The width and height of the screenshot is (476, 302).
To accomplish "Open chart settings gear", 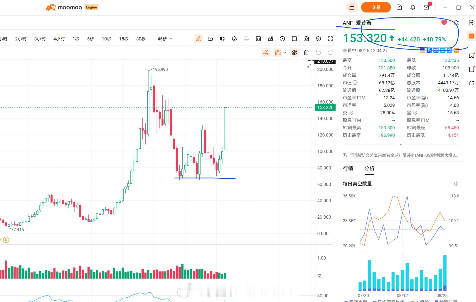I will (318, 39).
